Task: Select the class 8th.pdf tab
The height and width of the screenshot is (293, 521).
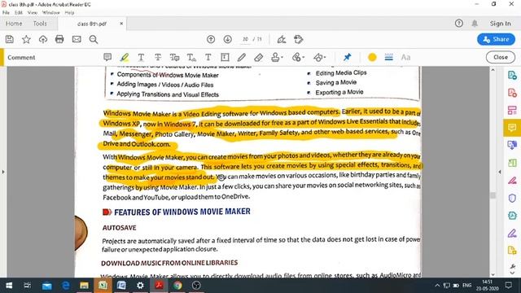Action: [92, 24]
